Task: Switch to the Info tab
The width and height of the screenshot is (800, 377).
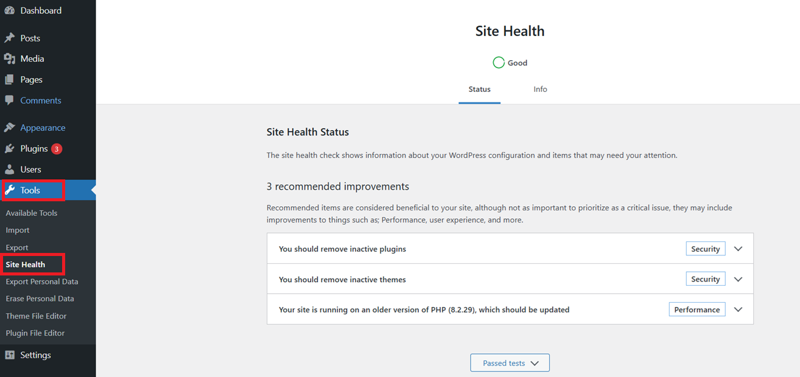Action: click(541, 89)
